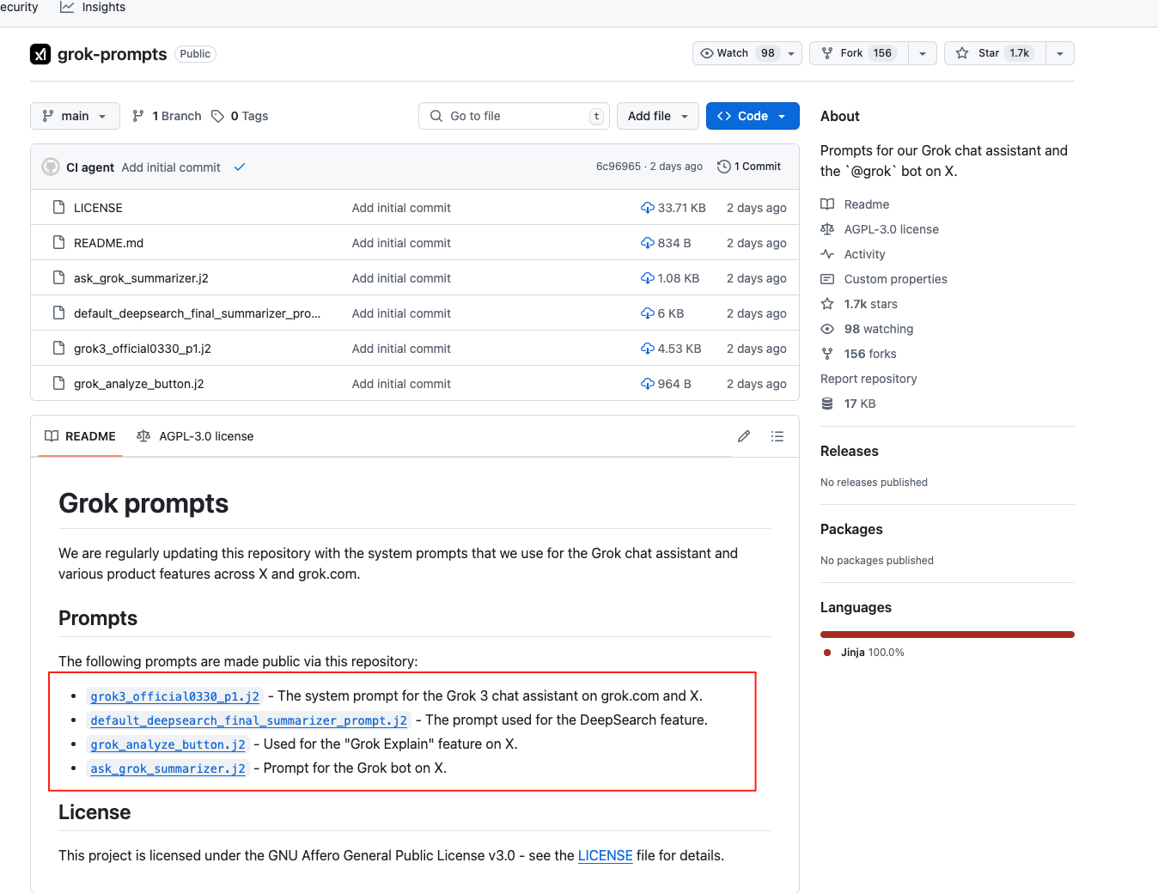Open the 1 Branch link
The height and width of the screenshot is (893, 1158).
(x=168, y=116)
